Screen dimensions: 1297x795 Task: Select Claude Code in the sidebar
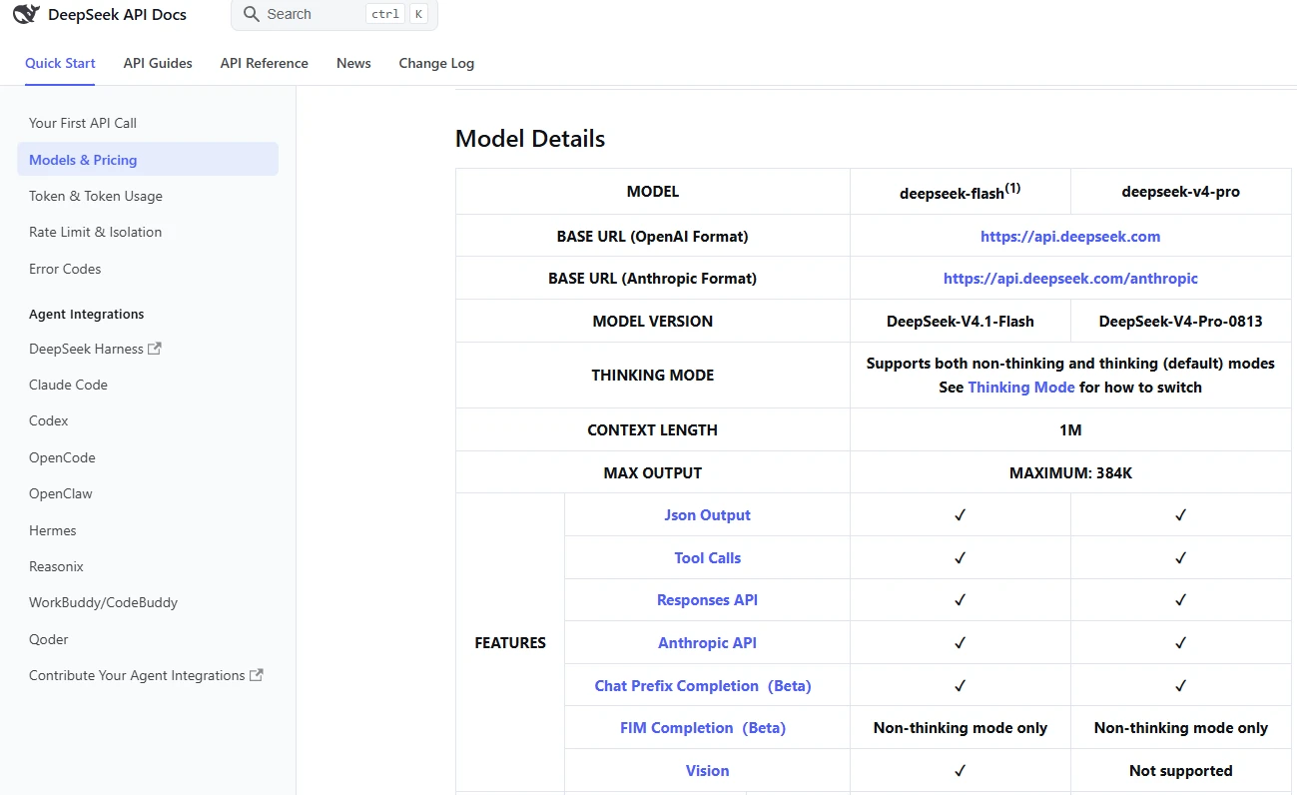(68, 385)
